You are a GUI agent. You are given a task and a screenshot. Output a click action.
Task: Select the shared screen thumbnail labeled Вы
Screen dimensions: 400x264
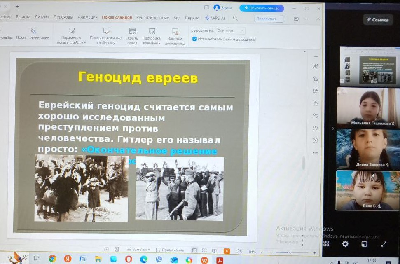tap(370, 66)
